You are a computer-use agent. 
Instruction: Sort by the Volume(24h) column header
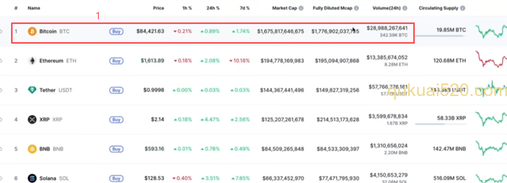coord(386,8)
